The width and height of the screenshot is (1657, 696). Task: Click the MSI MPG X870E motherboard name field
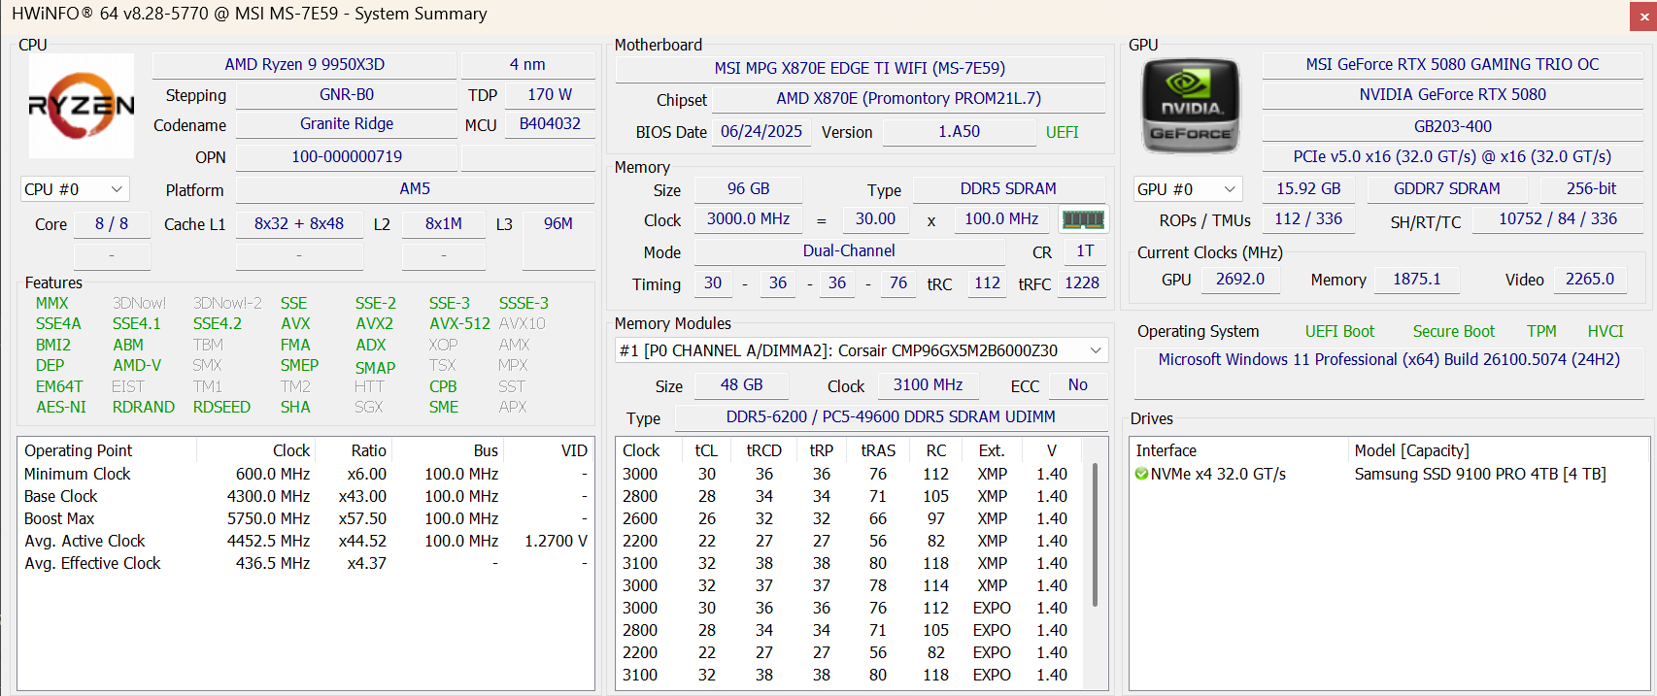(860, 69)
